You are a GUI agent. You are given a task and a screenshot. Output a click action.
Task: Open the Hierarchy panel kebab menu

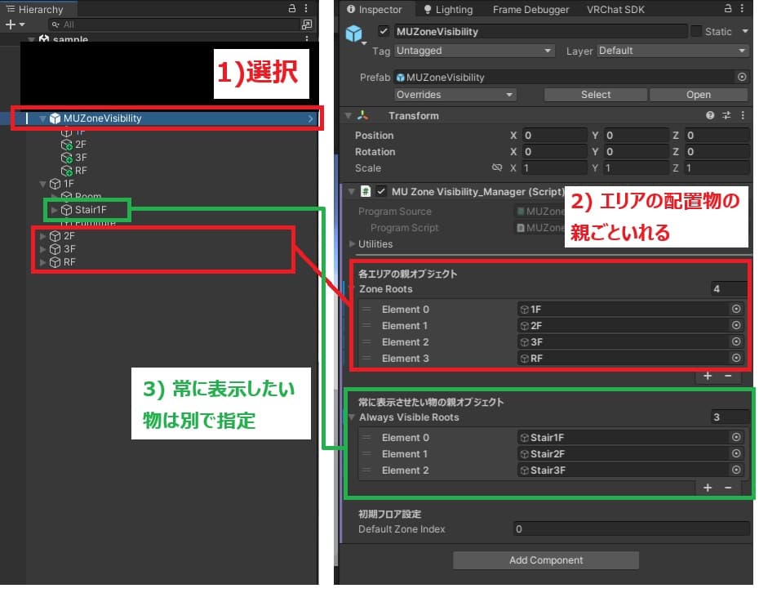click(306, 8)
